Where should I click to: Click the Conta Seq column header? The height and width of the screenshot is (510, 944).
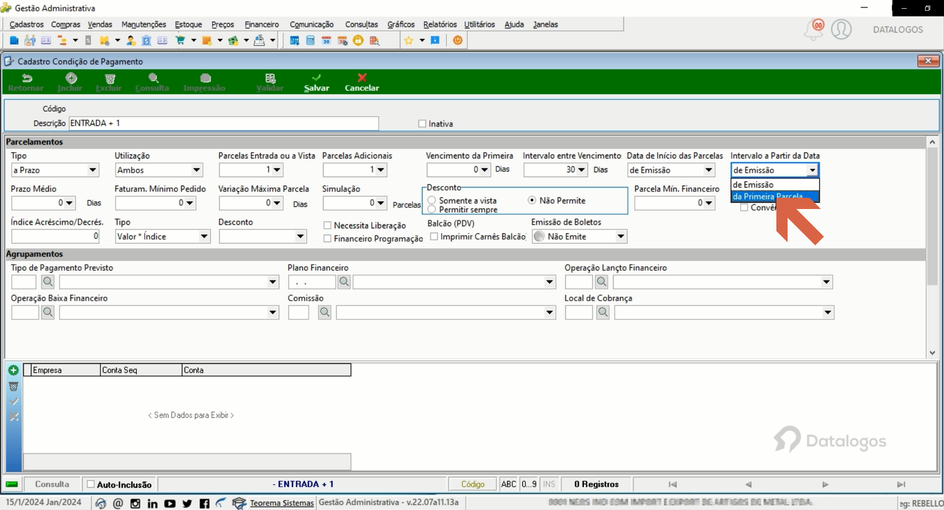click(141, 370)
